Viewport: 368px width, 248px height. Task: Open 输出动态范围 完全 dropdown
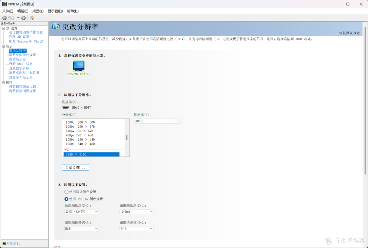click(136, 229)
